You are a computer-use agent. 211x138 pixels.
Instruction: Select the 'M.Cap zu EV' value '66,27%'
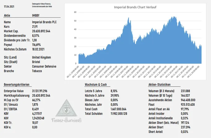pos(36,100)
